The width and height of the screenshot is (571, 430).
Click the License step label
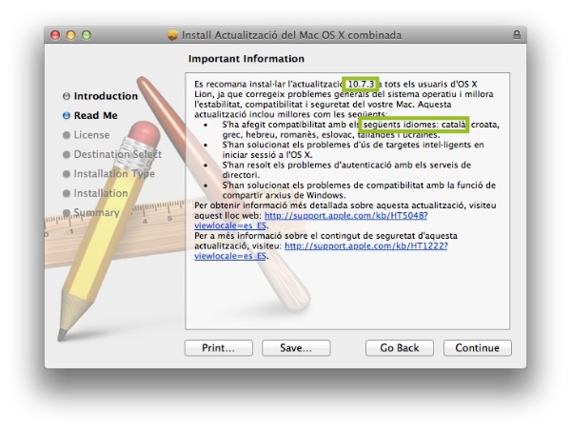(x=91, y=135)
